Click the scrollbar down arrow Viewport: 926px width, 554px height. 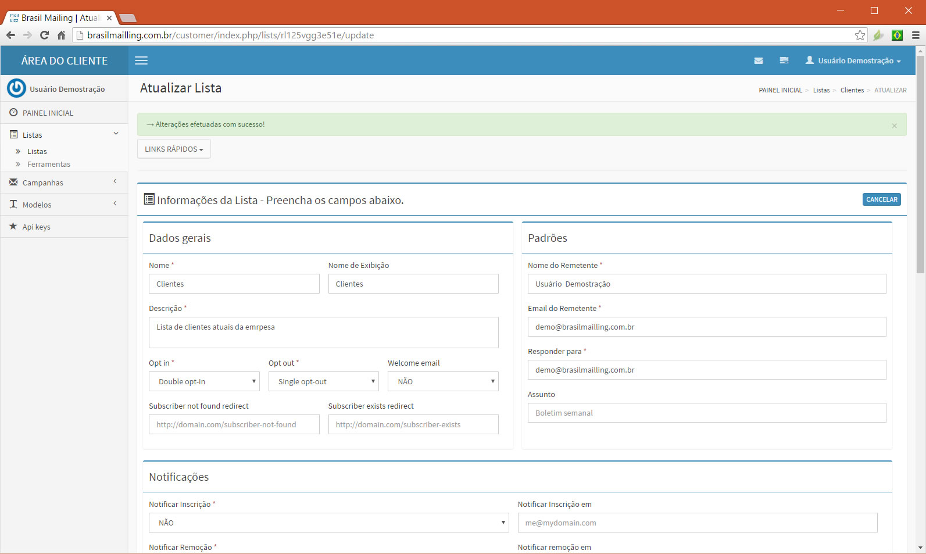pyautogui.click(x=920, y=548)
